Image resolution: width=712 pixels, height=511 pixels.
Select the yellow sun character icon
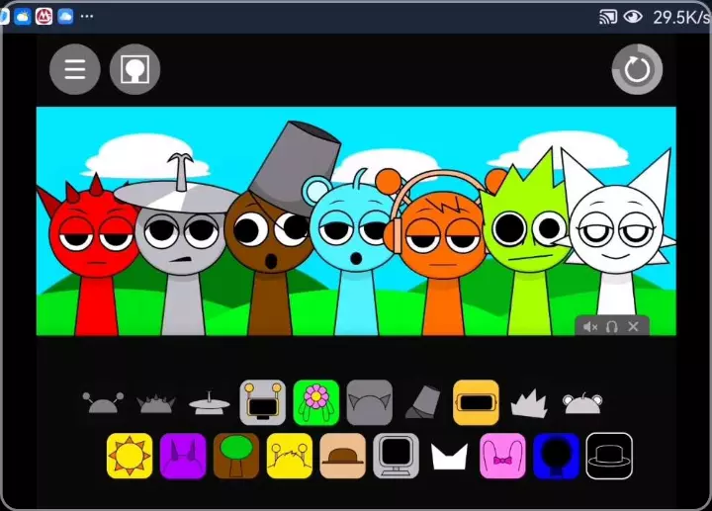tap(130, 456)
